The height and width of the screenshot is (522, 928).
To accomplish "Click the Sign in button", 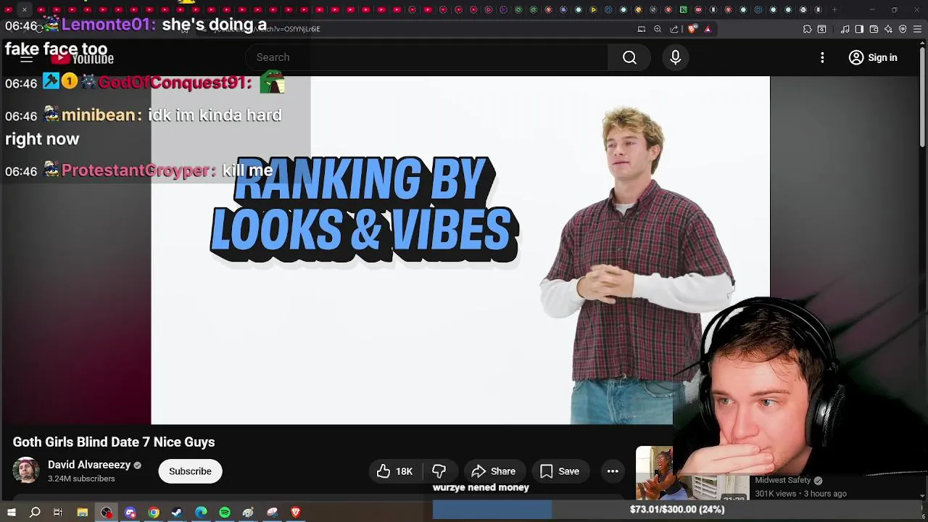I will 873,57.
